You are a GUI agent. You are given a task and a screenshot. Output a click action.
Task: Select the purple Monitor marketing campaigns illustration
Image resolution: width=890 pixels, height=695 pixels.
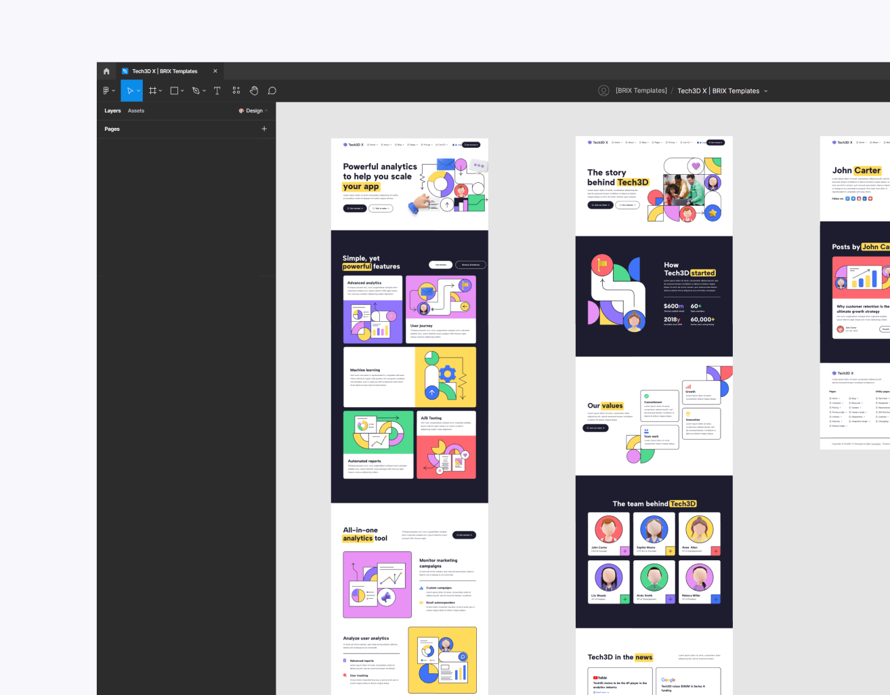[377, 585]
